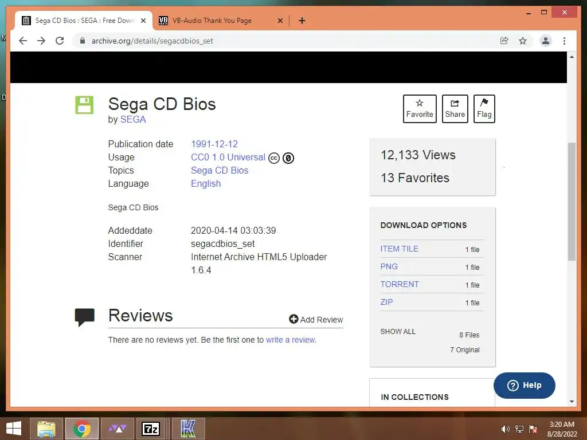The width and height of the screenshot is (587, 440).
Task: Open a new browser tab
Action: click(x=302, y=21)
